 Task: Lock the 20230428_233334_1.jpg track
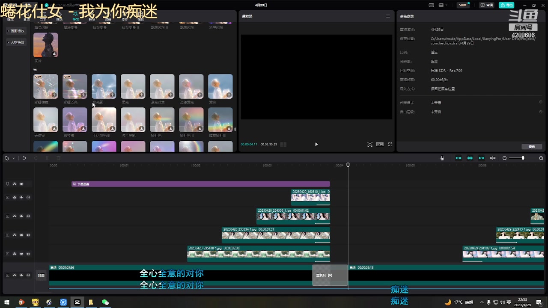pyautogui.click(x=14, y=235)
